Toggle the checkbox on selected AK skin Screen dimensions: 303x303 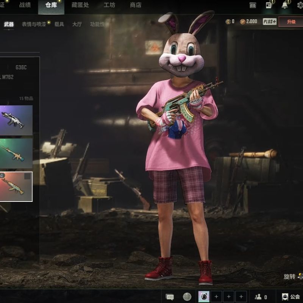pyautogui.click(x=27, y=176)
